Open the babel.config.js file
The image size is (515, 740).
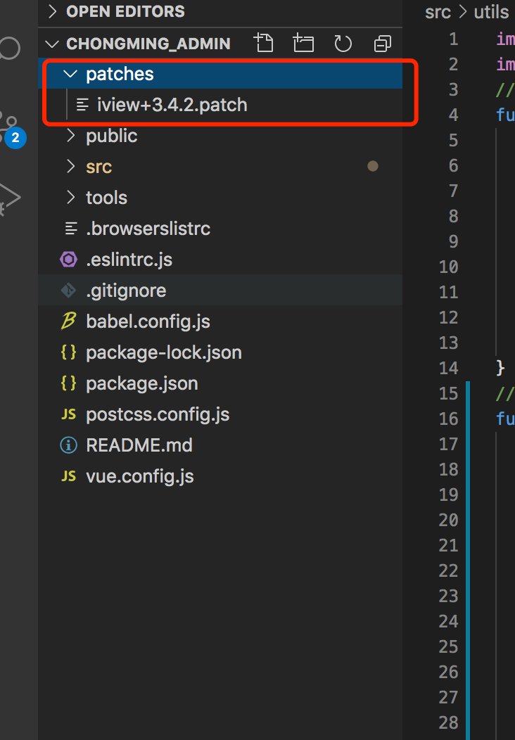click(x=148, y=321)
